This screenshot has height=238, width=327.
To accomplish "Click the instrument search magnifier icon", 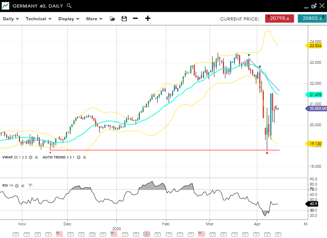I will (69, 6).
